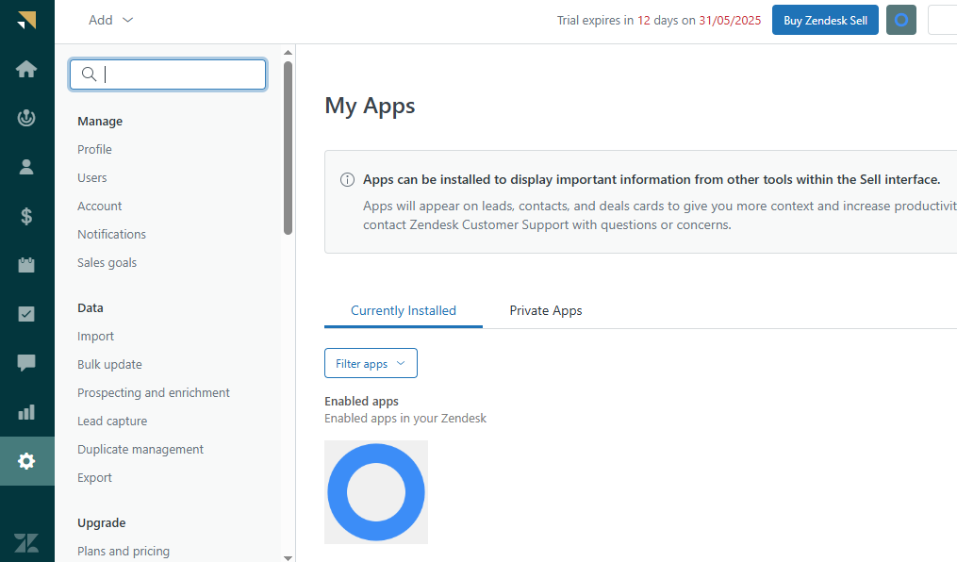Open the Export data page
The width and height of the screenshot is (957, 562).
(94, 478)
